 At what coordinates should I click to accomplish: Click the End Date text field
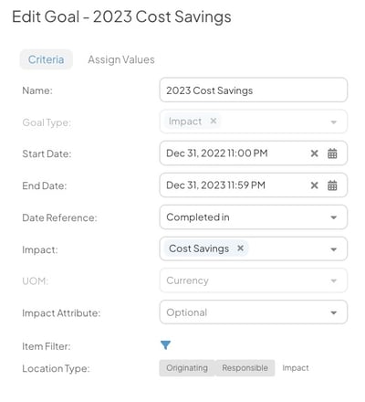pos(235,185)
